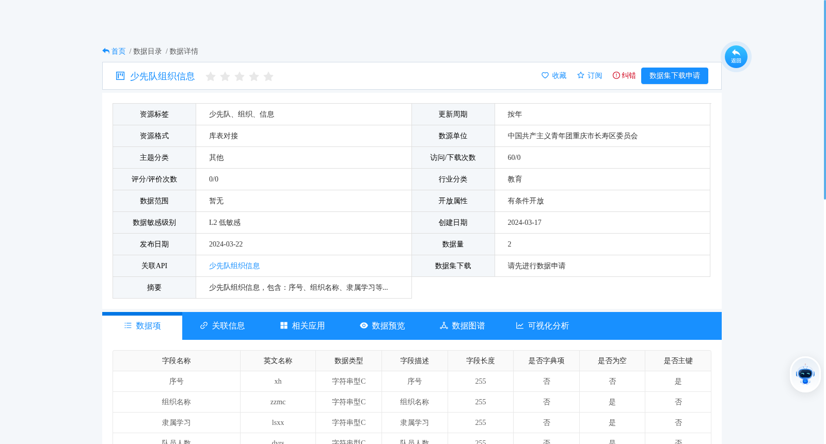Open the 数据预览 tab
Screen dimensions: 826x444
pyautogui.click(x=383, y=326)
